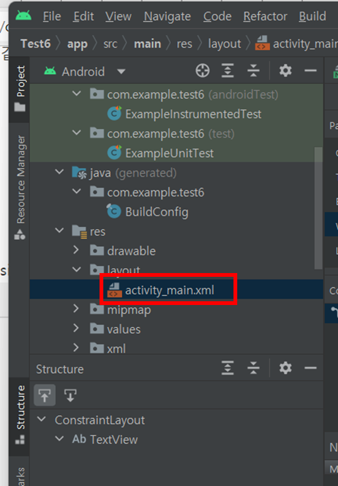
Task: Toggle sort ascending button in Structure toolbar
Action: pyautogui.click(x=44, y=395)
